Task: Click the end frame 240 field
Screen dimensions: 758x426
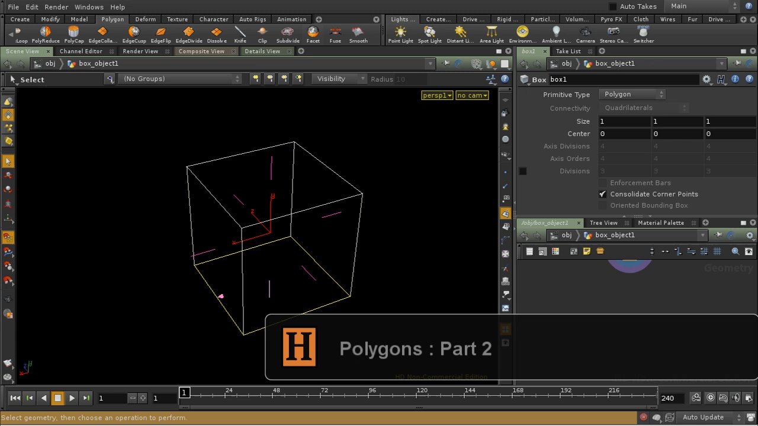Action: pos(672,398)
